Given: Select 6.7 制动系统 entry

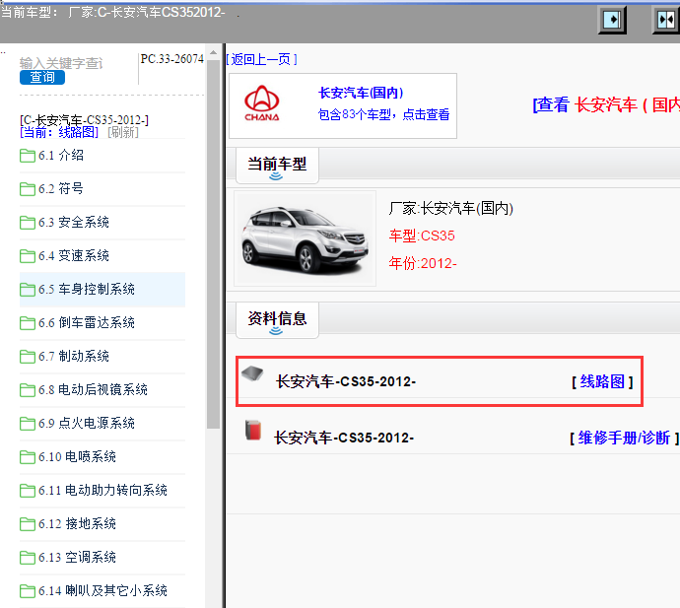Looking at the screenshot, I should pyautogui.click(x=74, y=356).
